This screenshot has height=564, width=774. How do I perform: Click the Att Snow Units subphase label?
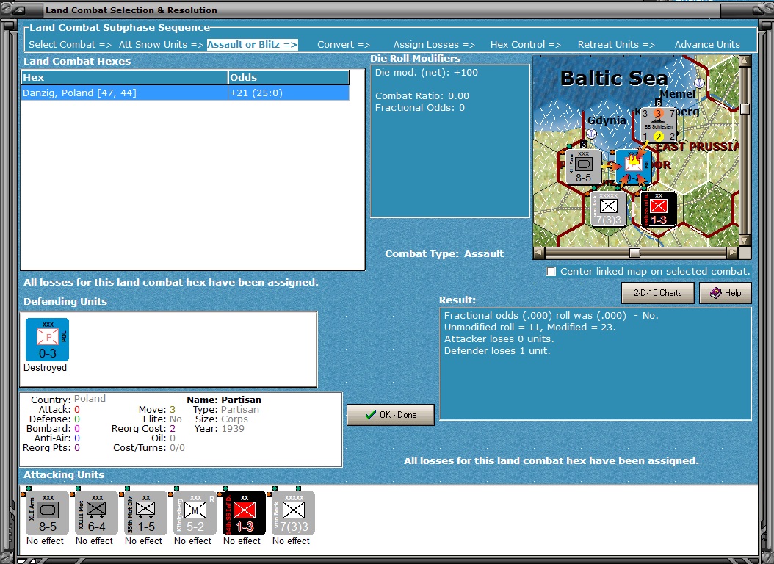[x=161, y=44]
